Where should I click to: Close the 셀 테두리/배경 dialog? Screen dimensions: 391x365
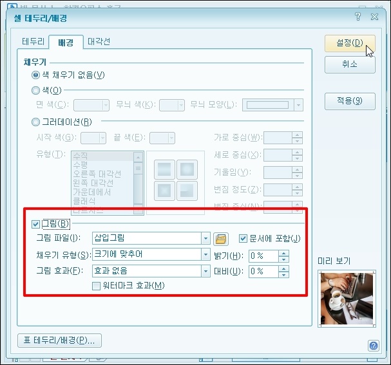[374, 17]
